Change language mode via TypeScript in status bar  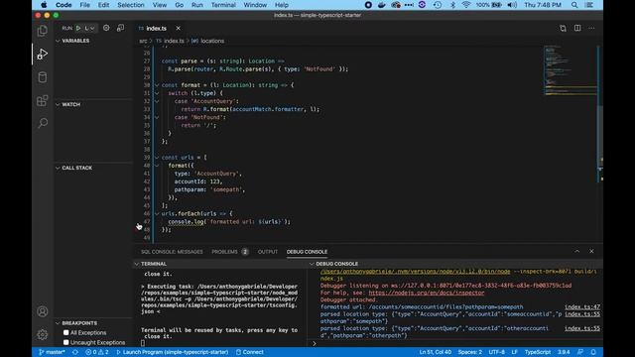click(x=538, y=352)
